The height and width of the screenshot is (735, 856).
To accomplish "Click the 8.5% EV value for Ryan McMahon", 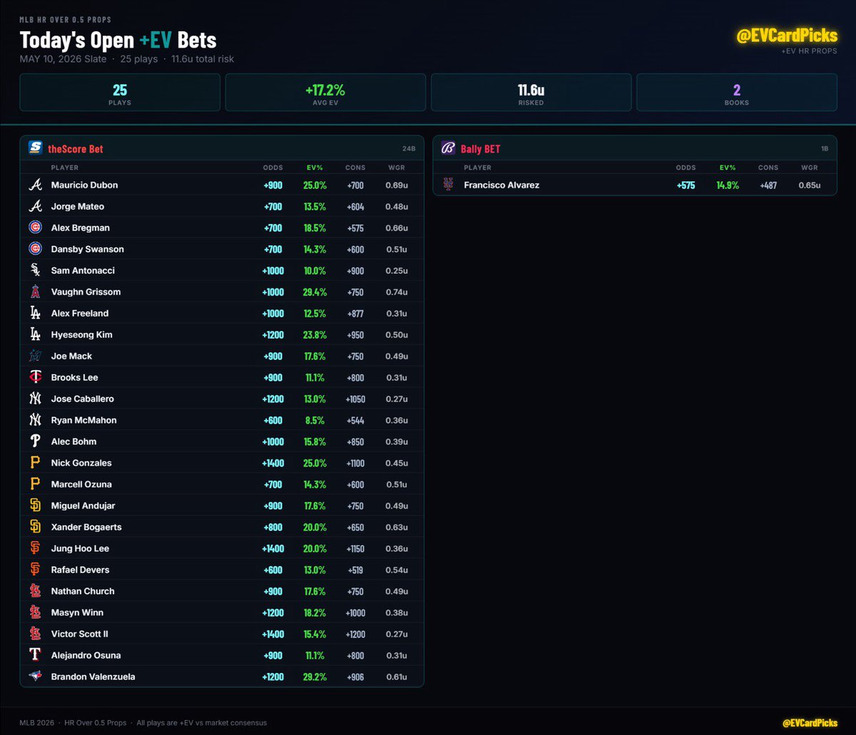I will (315, 420).
